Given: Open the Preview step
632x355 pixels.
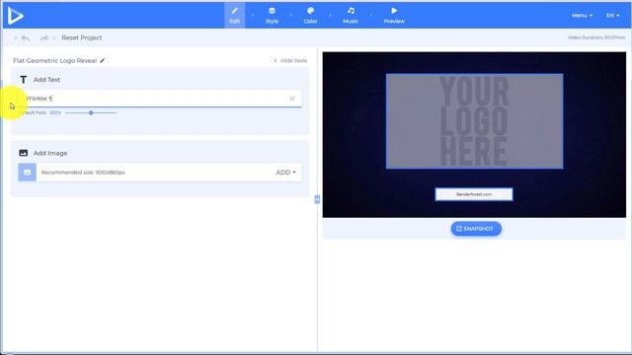Looking at the screenshot, I should [394, 16].
